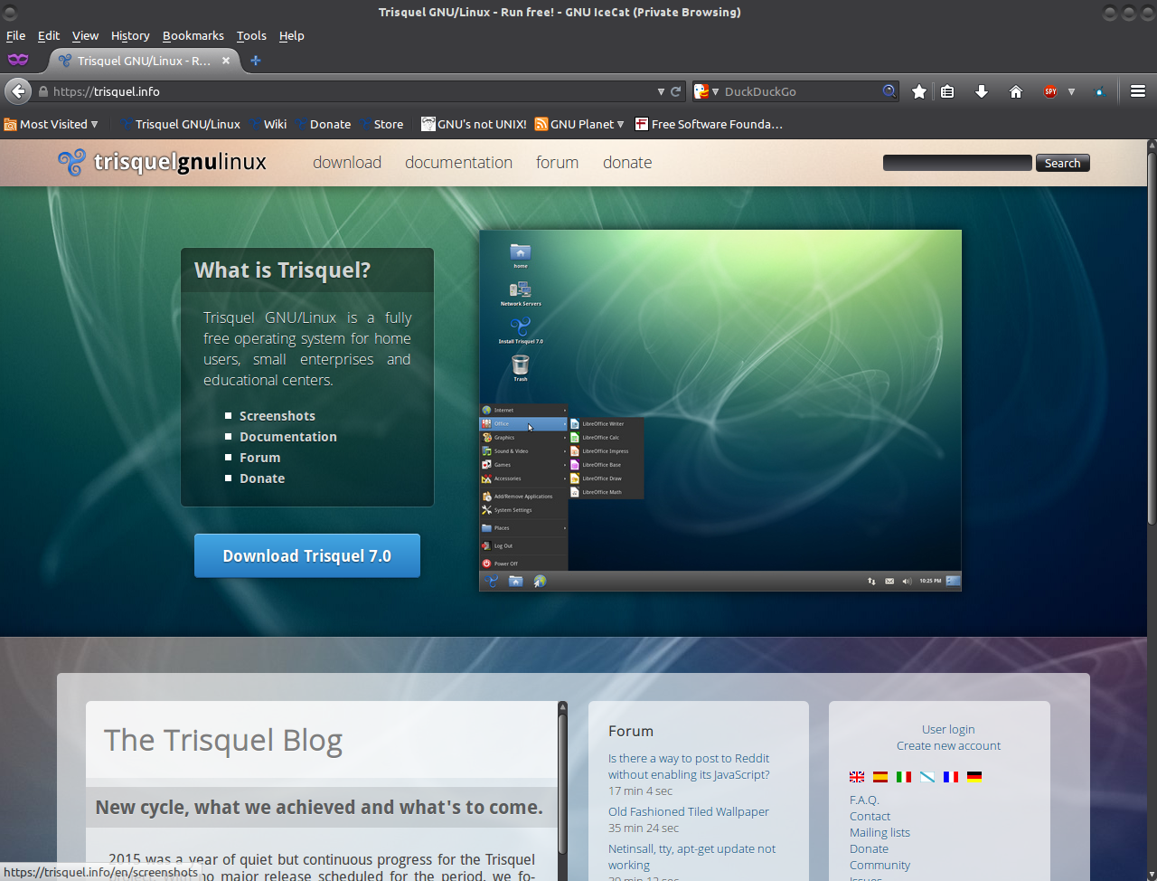Open the Store bookmark
The image size is (1157, 881).
(382, 124)
